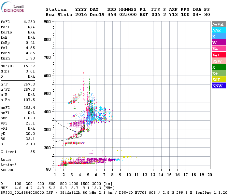
Task: Click the foEs label in parameter list
Action: pos(5,53)
